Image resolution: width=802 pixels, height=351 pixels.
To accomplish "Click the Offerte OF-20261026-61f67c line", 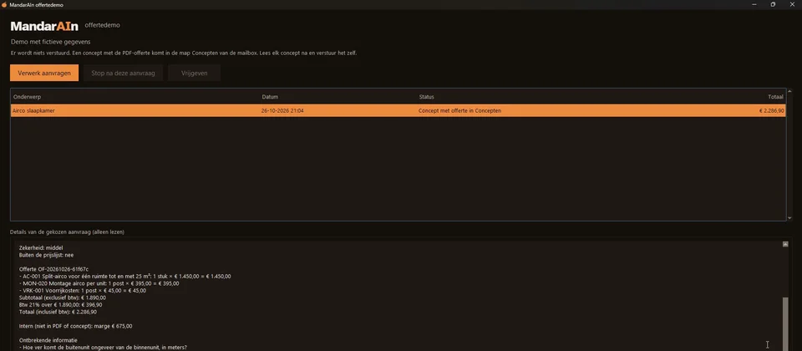I will (x=53, y=268).
